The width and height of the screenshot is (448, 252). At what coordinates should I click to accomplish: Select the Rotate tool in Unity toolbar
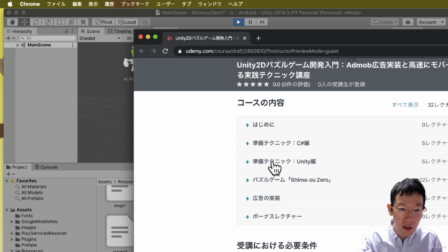36,22
